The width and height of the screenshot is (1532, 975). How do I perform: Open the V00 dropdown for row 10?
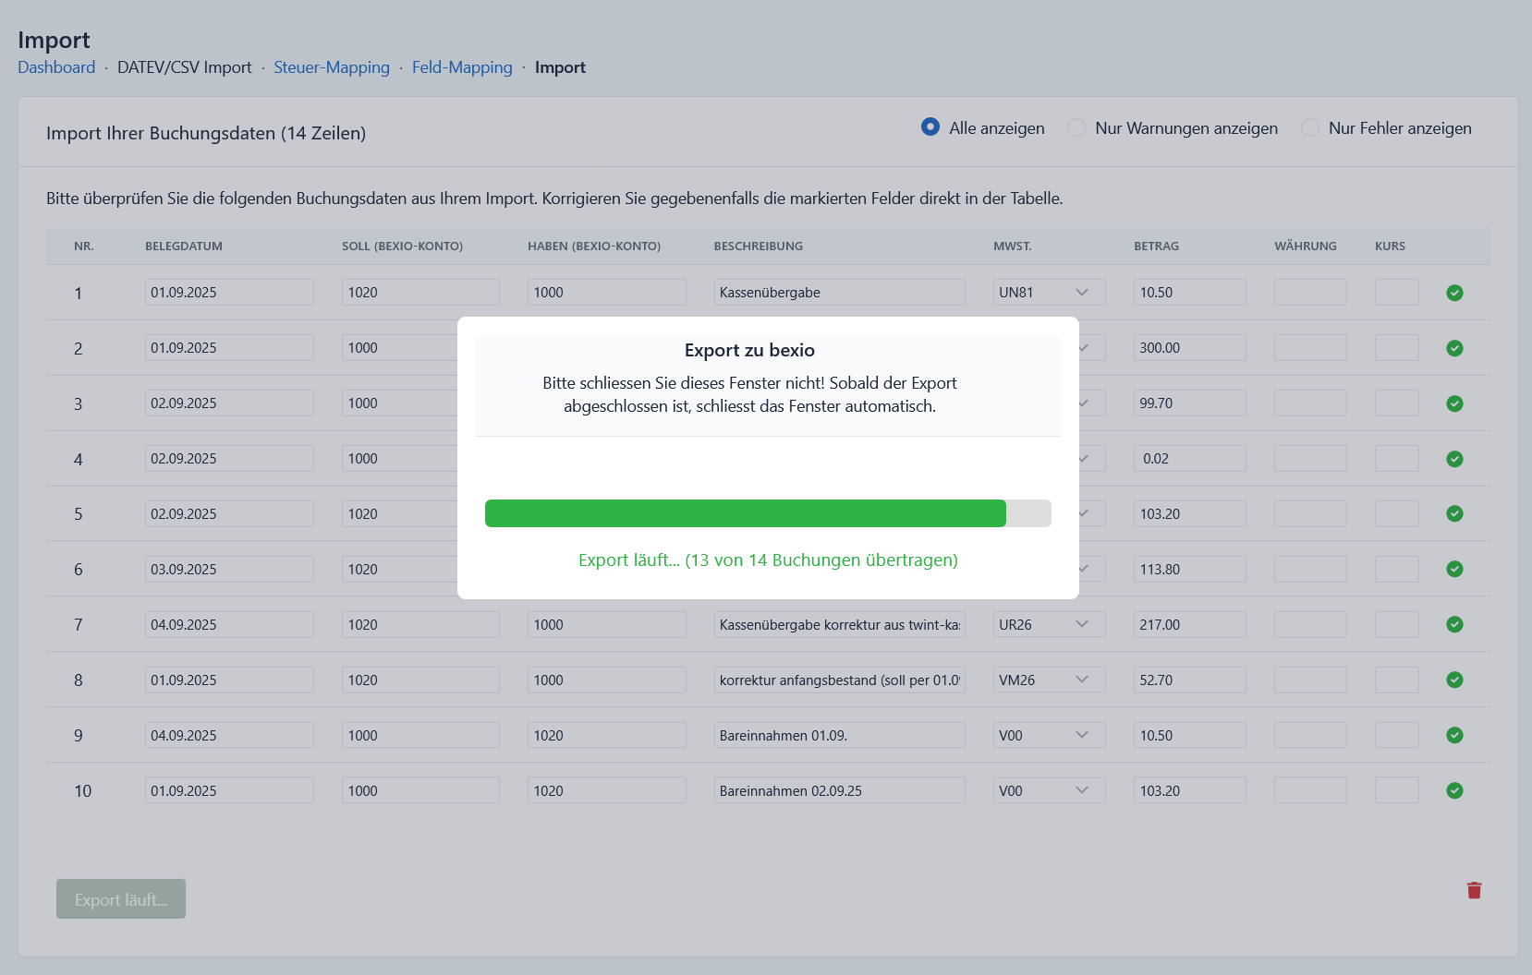click(1049, 790)
